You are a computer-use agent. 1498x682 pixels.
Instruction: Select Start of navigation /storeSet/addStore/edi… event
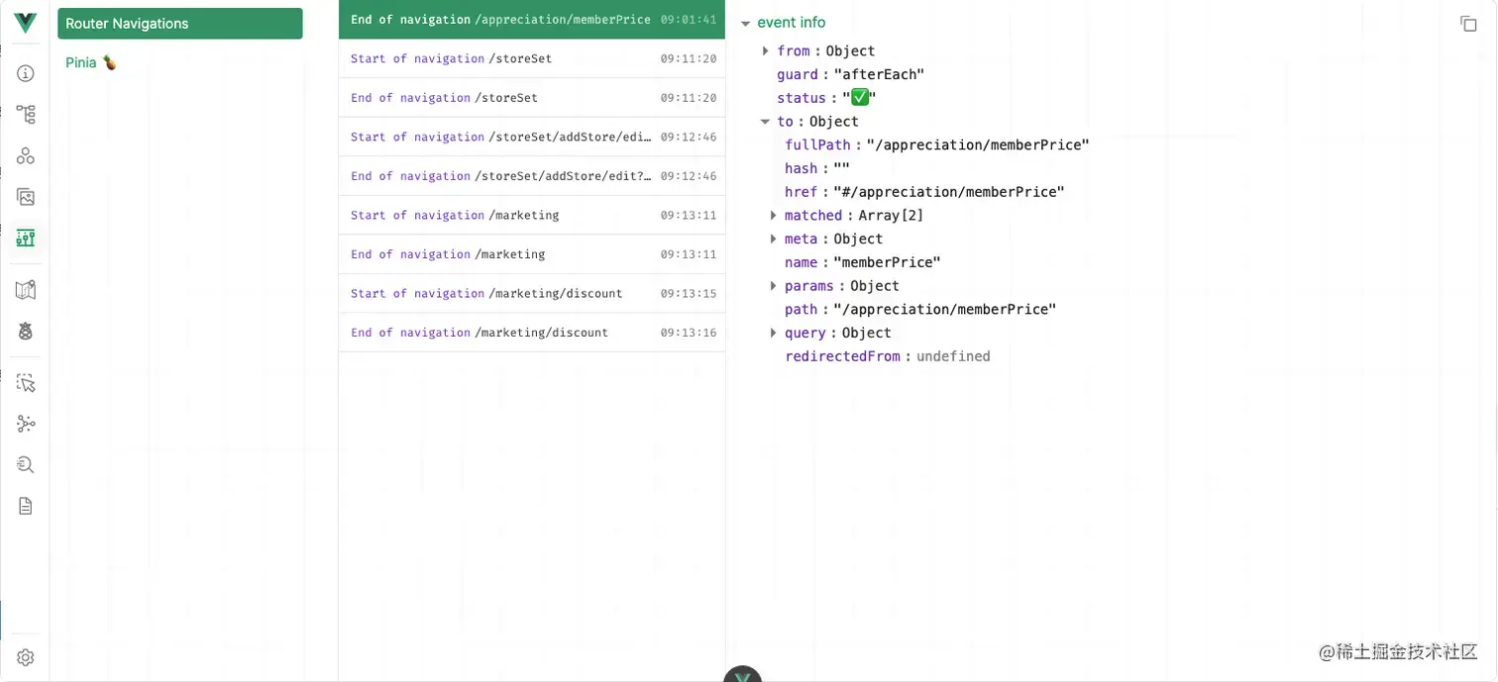532,137
